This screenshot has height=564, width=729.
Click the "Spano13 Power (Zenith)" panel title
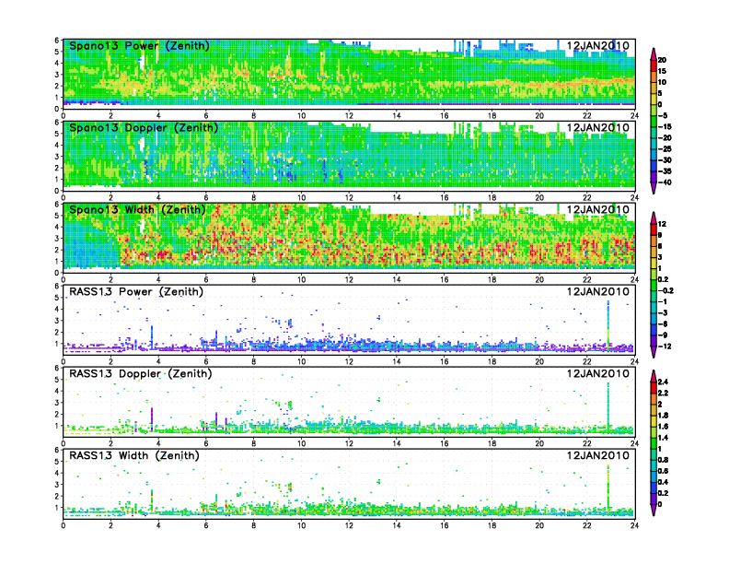[x=139, y=45]
